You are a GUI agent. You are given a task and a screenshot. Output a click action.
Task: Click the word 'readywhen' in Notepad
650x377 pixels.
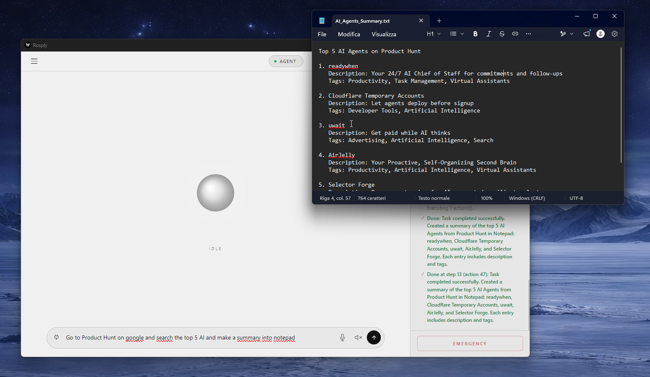(343, 66)
